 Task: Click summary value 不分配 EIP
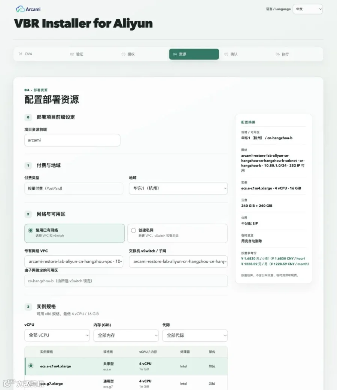[249, 223]
